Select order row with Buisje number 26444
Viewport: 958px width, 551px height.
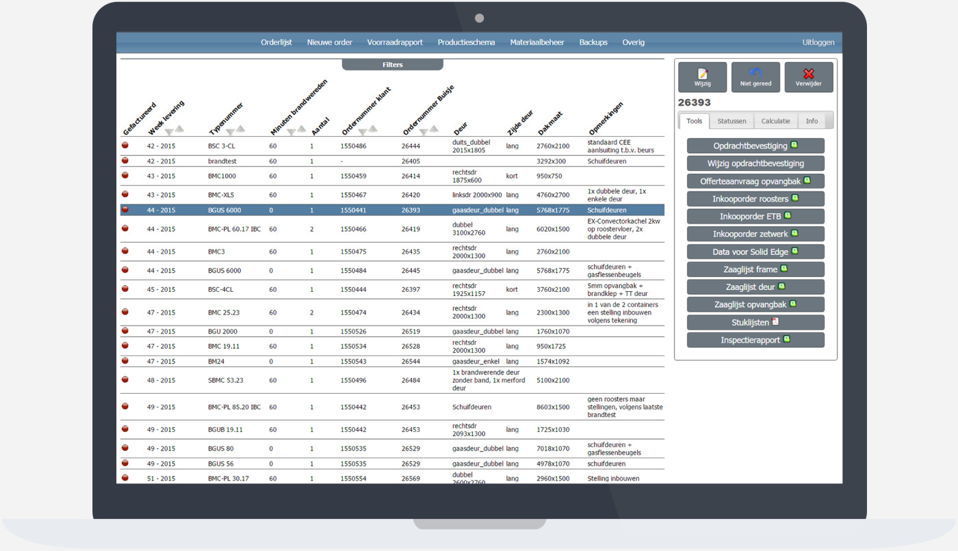(392, 146)
